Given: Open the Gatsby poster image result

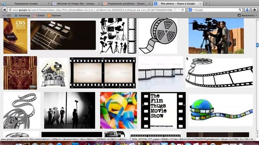Looking at the screenshot, I should pos(20,73).
